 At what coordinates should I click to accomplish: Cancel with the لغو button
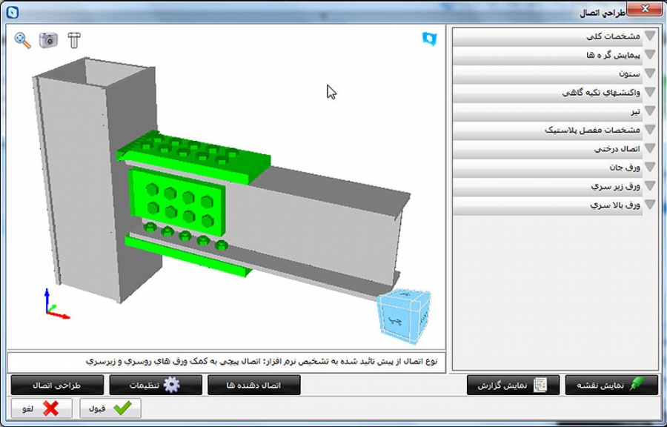coord(42,408)
